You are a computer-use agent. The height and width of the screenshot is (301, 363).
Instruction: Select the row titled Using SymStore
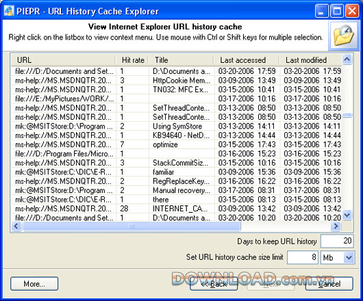coord(177,127)
